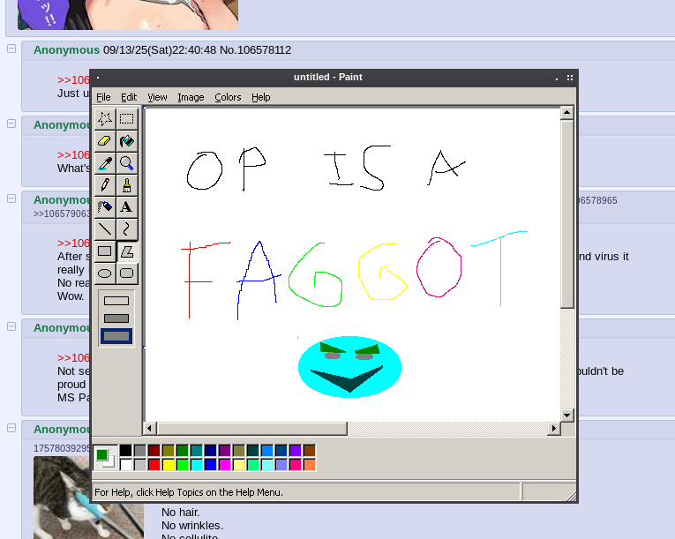The height and width of the screenshot is (539, 675).
Task: Pick the Rectangle shape tool
Action: 105,251
